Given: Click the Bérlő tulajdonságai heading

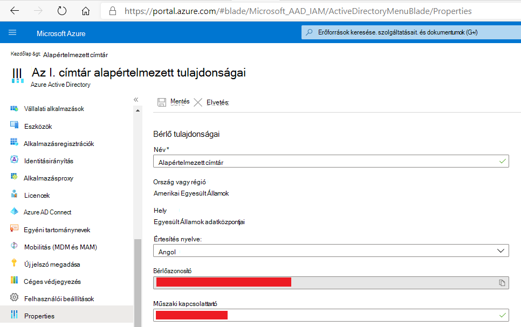Looking at the screenshot, I should coord(187,134).
